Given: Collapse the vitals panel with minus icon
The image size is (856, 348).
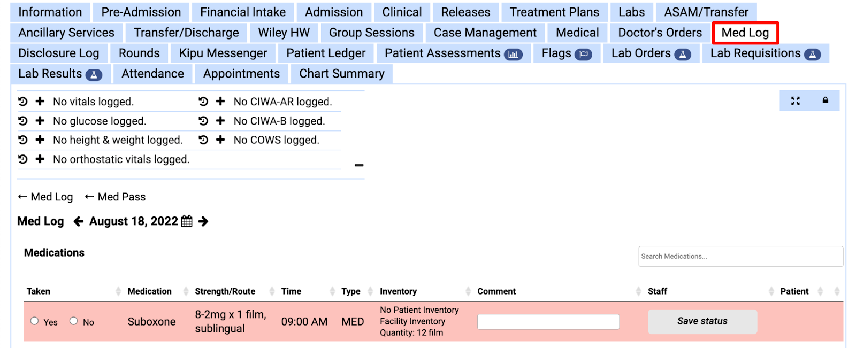Looking at the screenshot, I should tap(359, 165).
